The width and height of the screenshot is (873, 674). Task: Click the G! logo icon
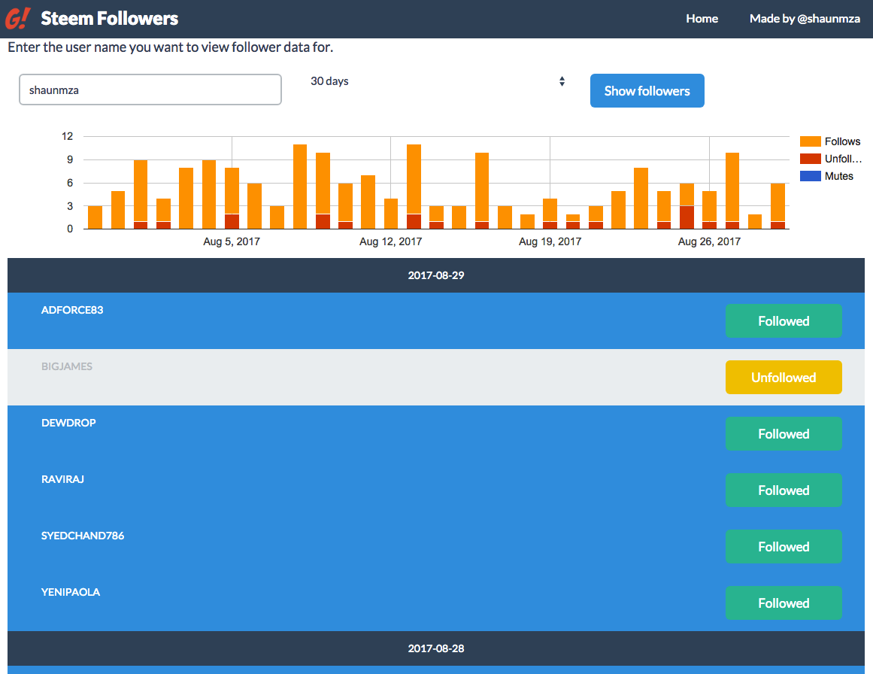18,18
